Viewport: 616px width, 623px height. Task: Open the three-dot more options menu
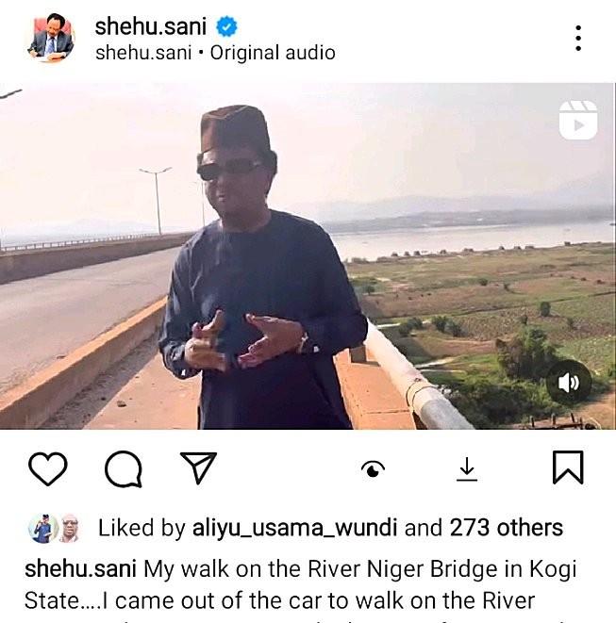pyautogui.click(x=577, y=38)
